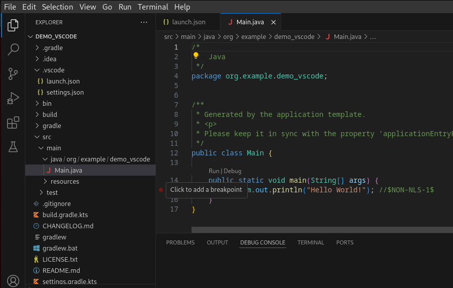Open the Testing flask icon
Image resolution: width=453 pixels, height=288 pixels.
coord(13,147)
